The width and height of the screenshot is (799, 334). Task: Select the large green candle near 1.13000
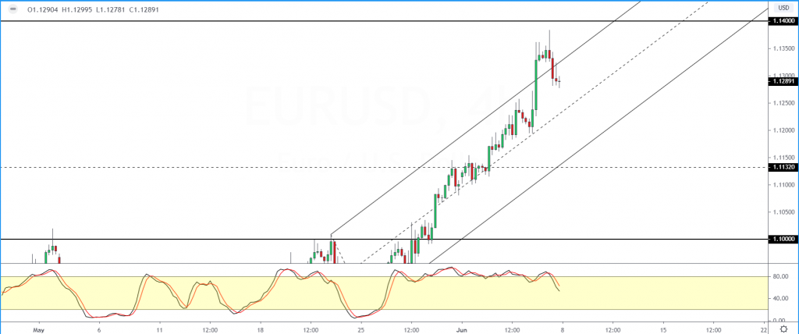tap(536, 84)
